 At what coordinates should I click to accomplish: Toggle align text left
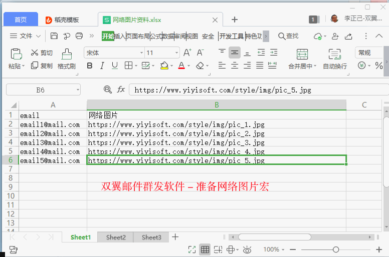click(x=222, y=65)
